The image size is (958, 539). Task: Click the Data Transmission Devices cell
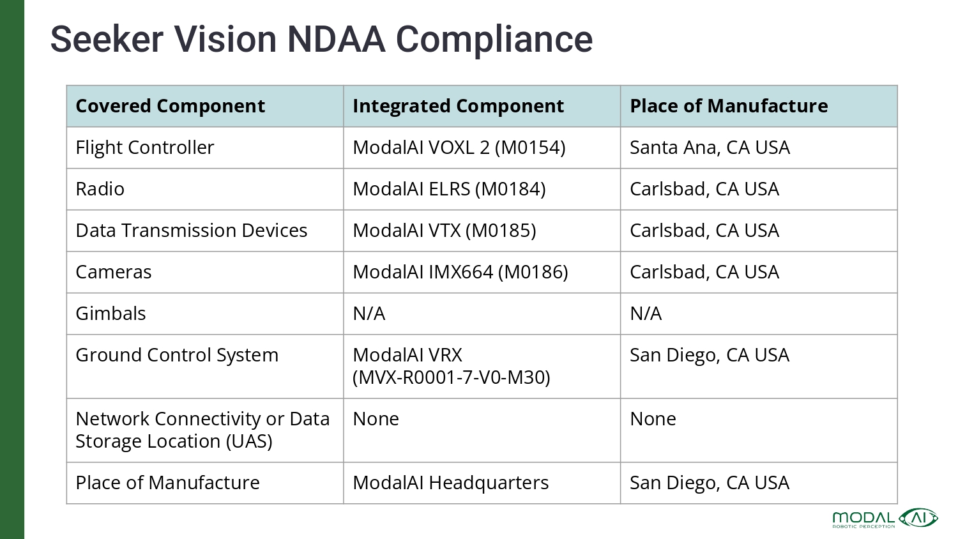[x=192, y=231]
